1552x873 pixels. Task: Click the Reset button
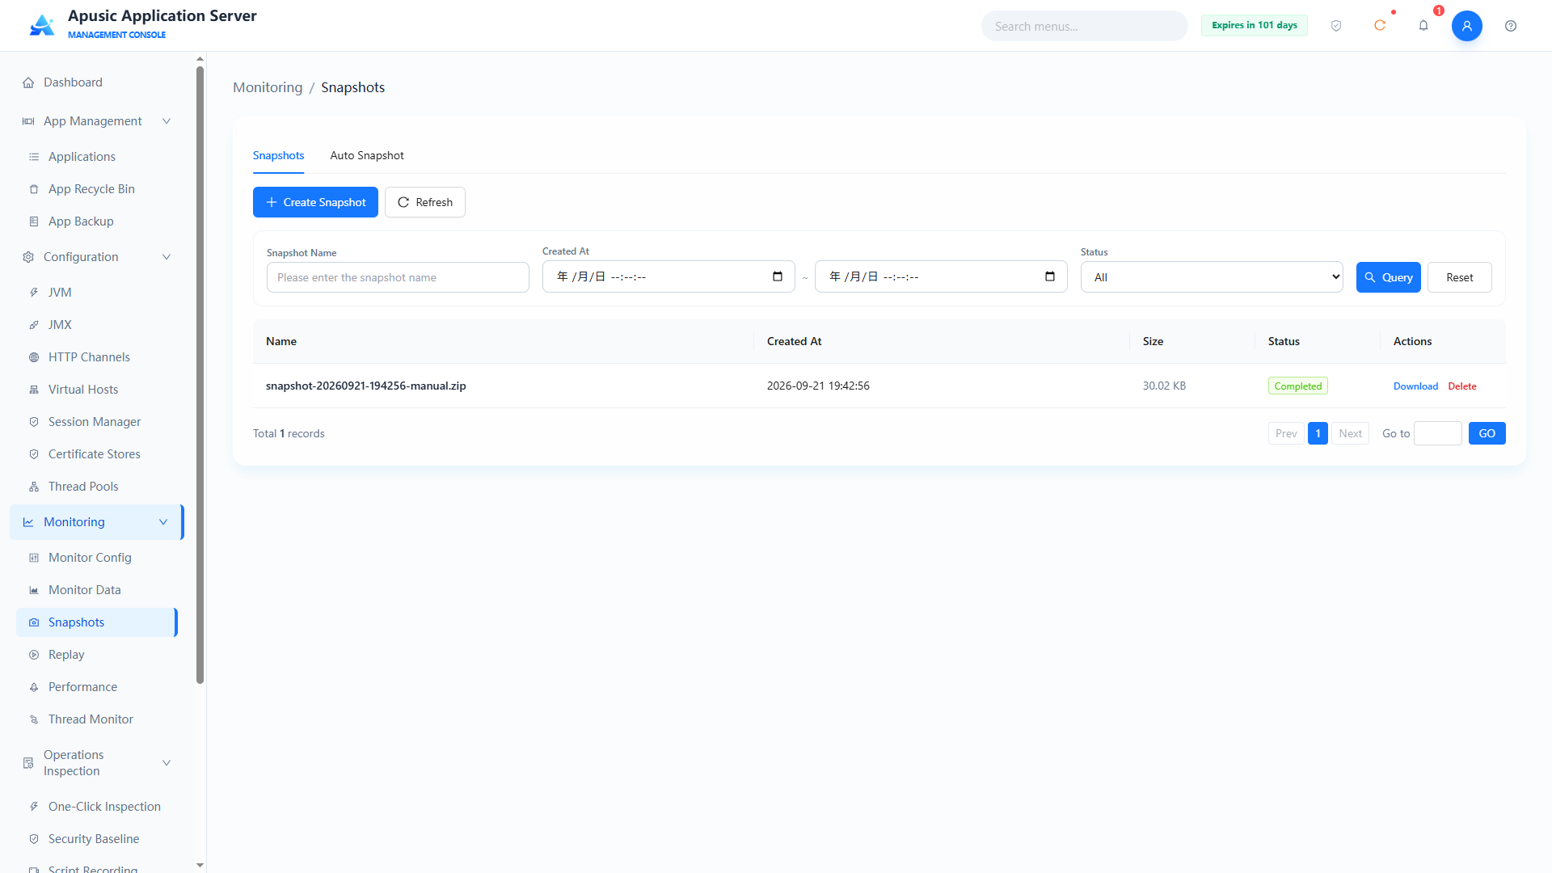pyautogui.click(x=1460, y=277)
